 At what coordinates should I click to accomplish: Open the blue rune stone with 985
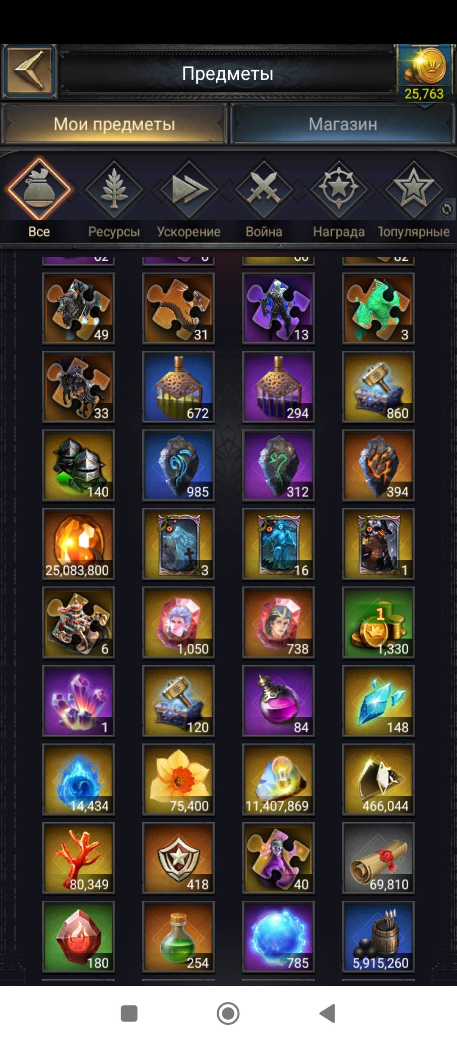[178, 465]
